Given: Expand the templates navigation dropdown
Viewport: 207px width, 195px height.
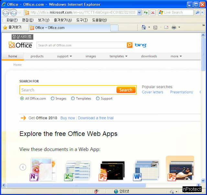Looking at the screenshot, I should click(x=126, y=56).
